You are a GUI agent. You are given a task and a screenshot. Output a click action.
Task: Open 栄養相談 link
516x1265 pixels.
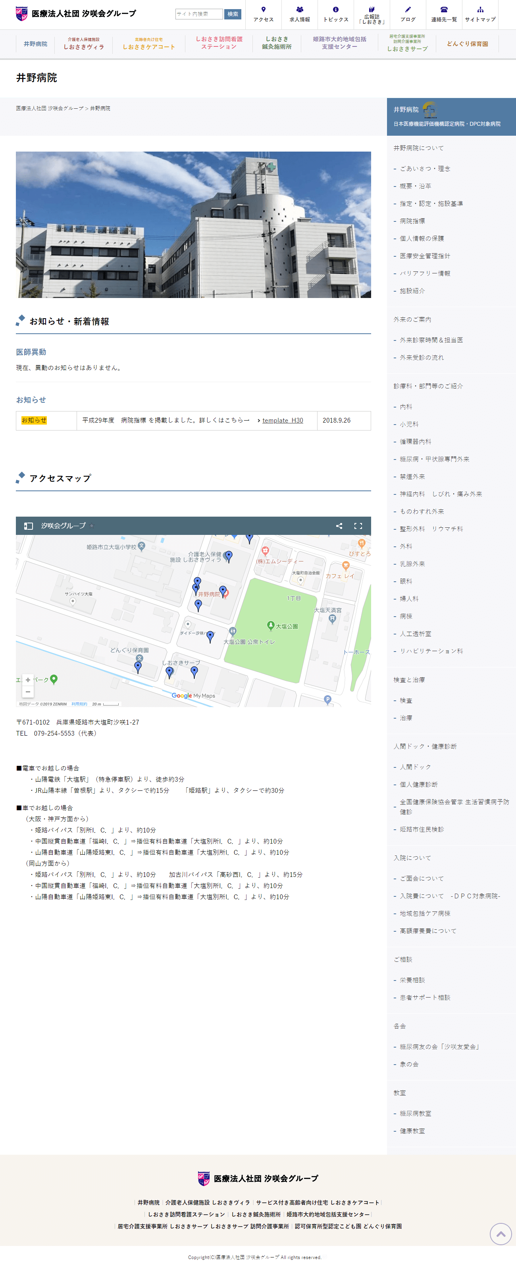(412, 980)
